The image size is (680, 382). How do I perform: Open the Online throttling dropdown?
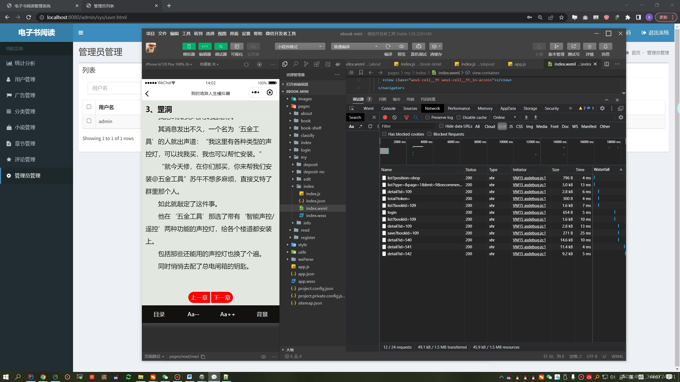504,117
